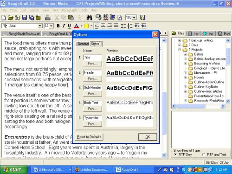Open the zoom 100 dropdown
This screenshot has width=232, height=174.
134,18
